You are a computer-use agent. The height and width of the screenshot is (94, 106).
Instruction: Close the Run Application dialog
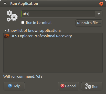(x=101, y=4)
